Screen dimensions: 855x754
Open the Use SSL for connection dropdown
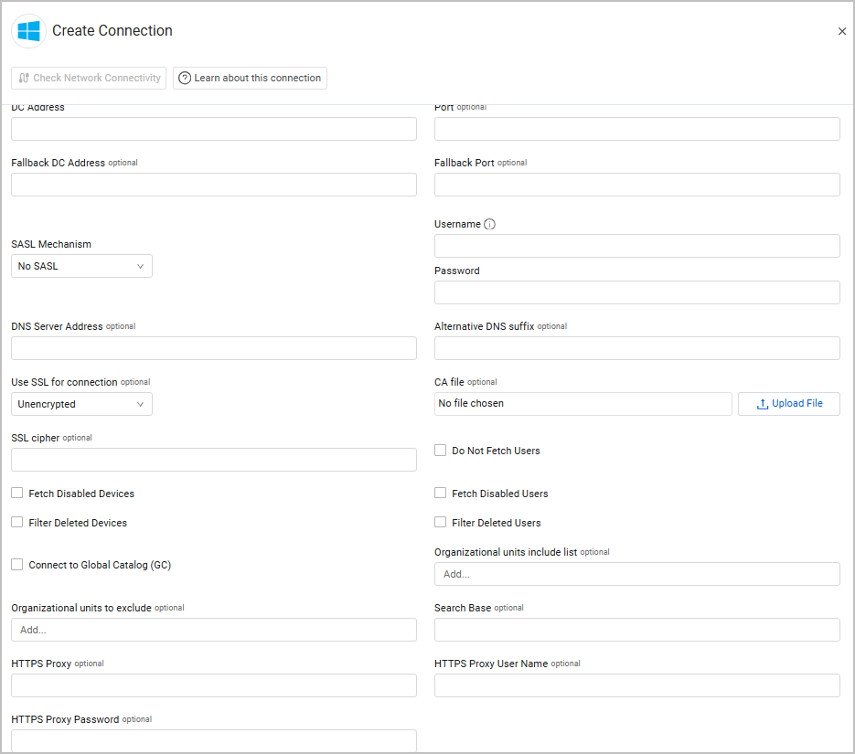point(81,404)
